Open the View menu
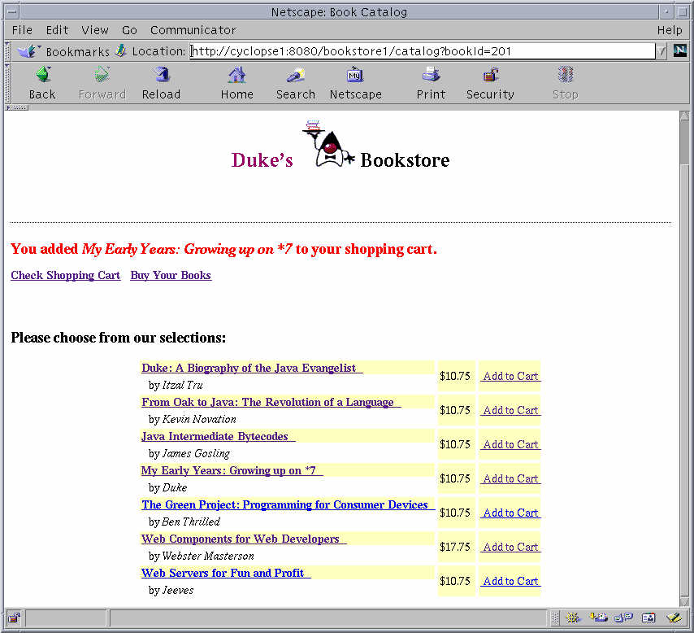694x633 pixels. 94,30
